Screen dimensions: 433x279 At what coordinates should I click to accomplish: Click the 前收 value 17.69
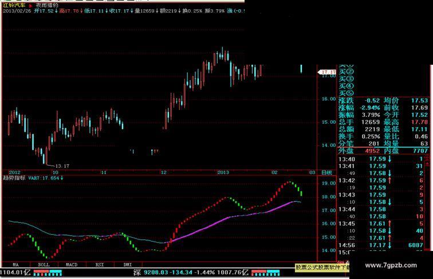pos(419,108)
